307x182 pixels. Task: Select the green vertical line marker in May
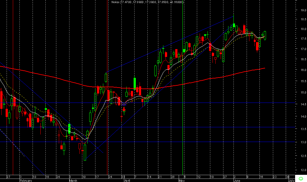coord(183,87)
